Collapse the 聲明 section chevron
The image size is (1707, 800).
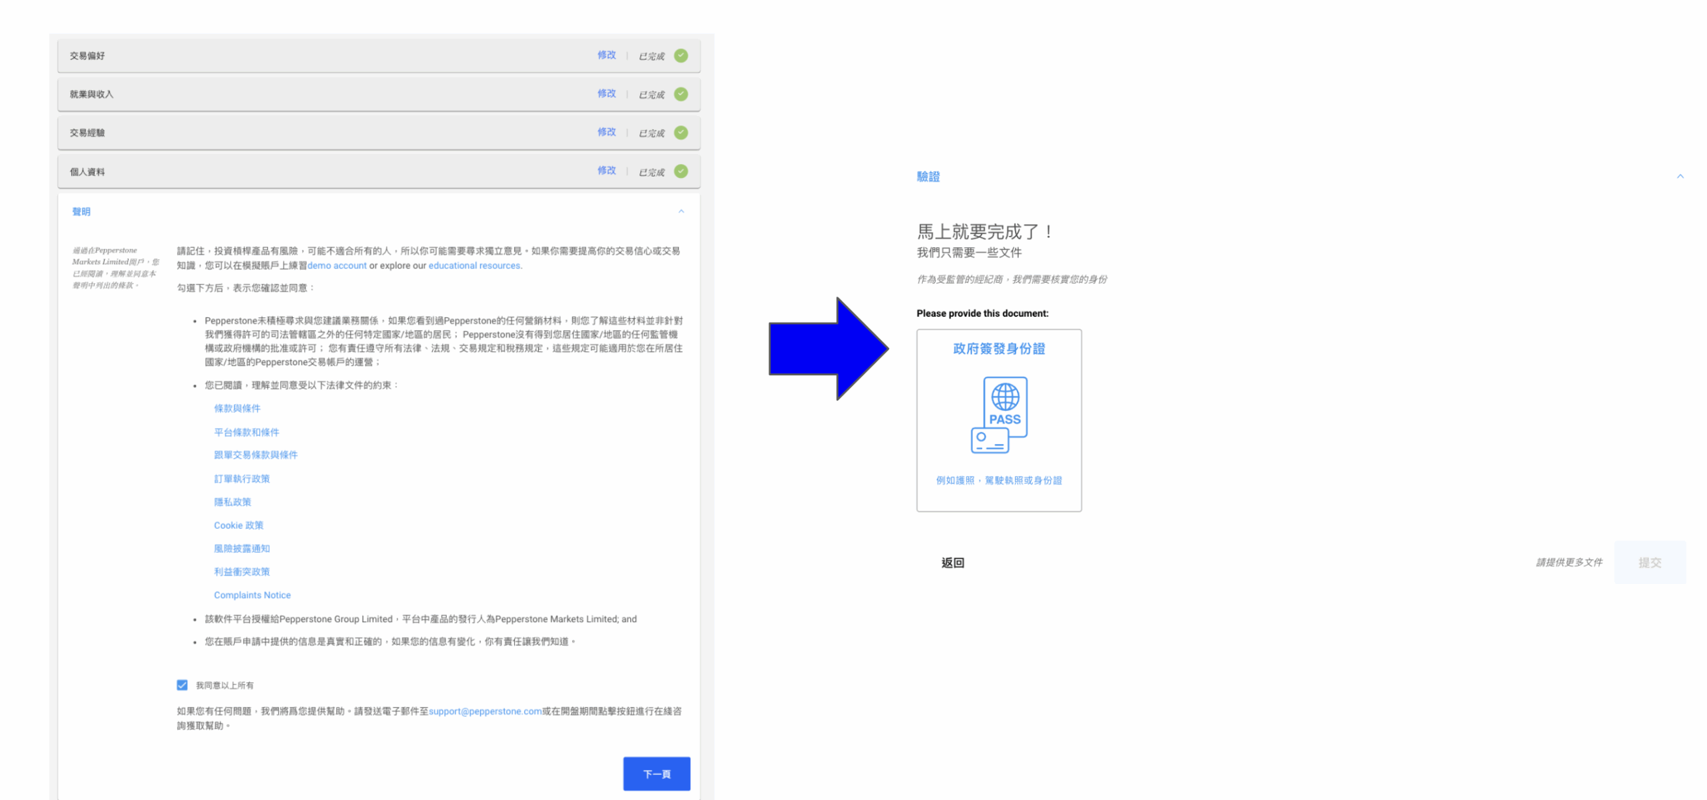tap(681, 211)
